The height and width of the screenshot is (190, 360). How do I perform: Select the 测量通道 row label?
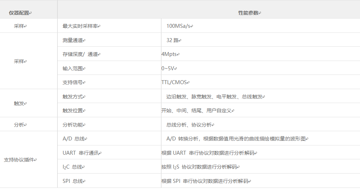click(x=74, y=40)
